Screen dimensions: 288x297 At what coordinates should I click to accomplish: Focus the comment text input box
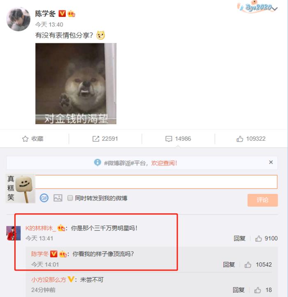156,182
